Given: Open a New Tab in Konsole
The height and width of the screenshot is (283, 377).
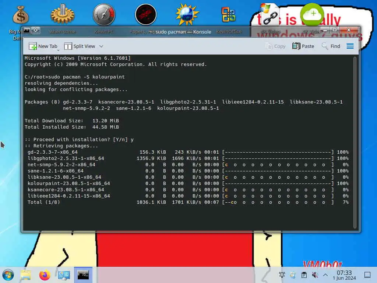Looking at the screenshot, I should [43, 46].
